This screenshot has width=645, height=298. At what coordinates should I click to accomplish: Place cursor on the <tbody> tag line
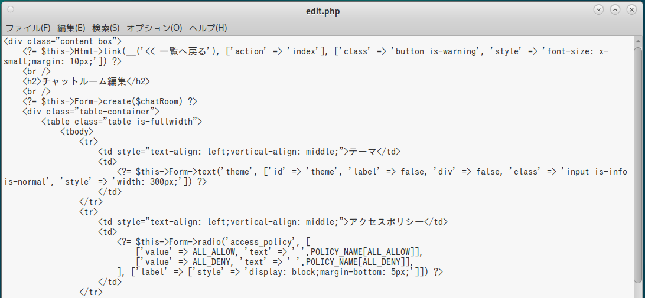tap(77, 131)
